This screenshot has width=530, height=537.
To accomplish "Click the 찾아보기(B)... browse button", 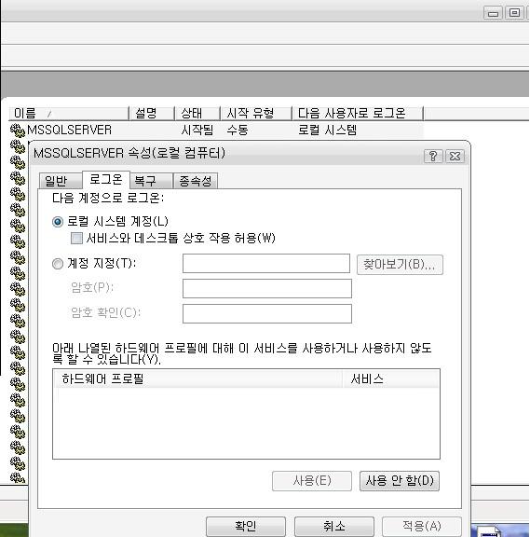I will [x=400, y=265].
